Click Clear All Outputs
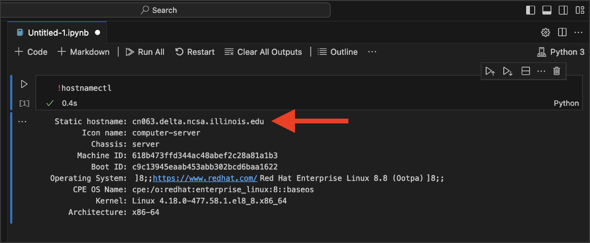The height and width of the screenshot is (243, 590). pyautogui.click(x=263, y=52)
